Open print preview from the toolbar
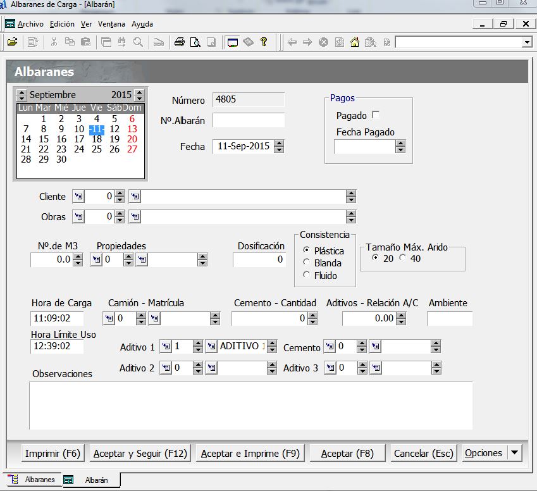Viewport: 537px width, 491px height. coord(195,42)
